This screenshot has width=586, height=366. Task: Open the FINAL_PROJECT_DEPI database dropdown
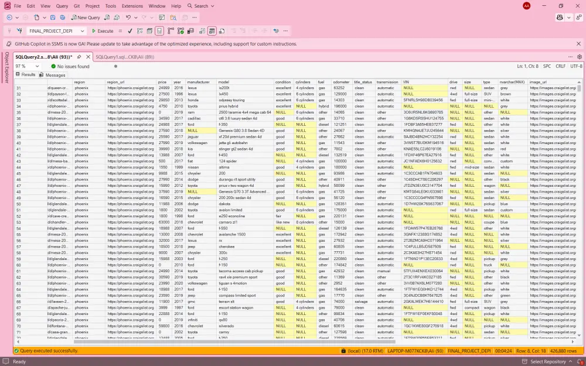tap(82, 30)
